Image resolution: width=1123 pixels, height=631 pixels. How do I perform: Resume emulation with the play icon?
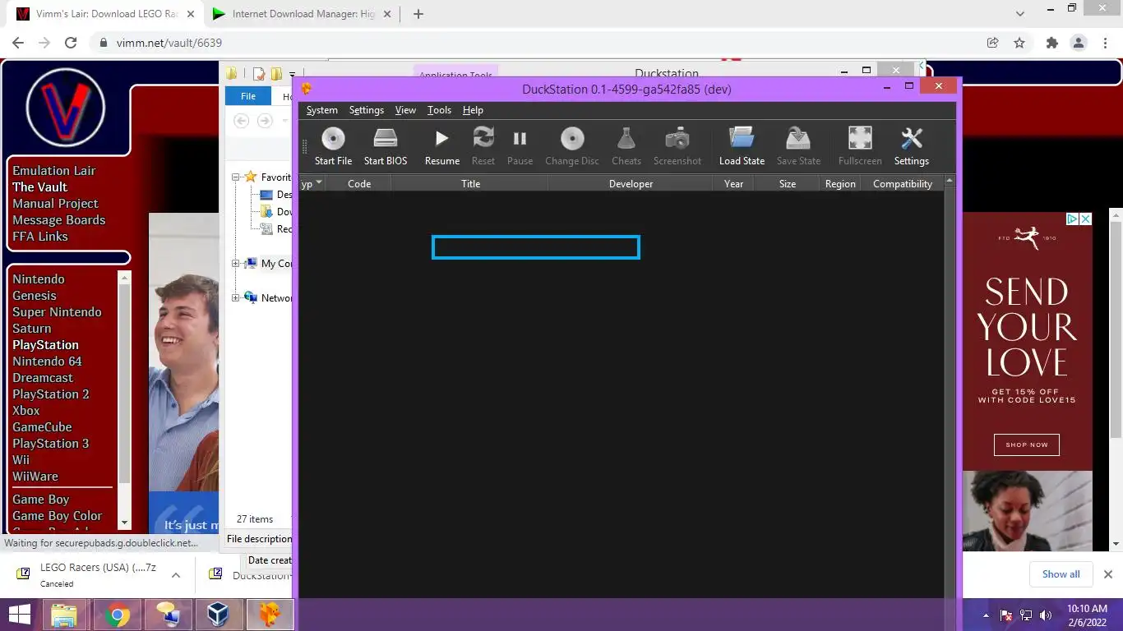pos(441,138)
